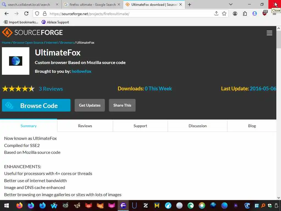
Task: Click the page scrollbar up arrow
Action: click(279, 28)
